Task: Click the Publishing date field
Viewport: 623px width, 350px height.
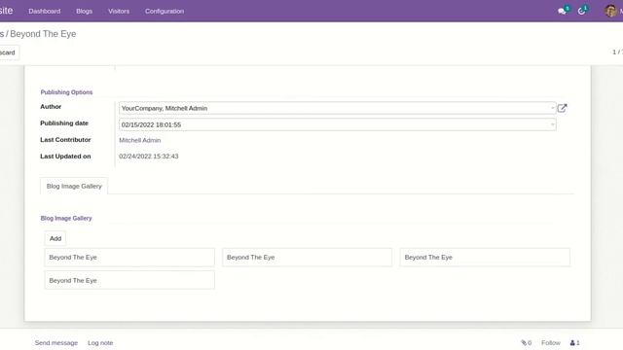Action: tap(338, 124)
